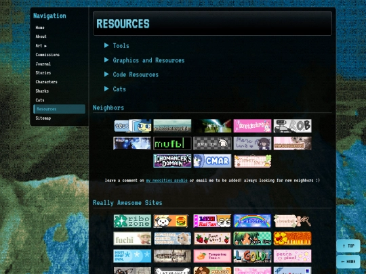366x274 pixels.
Task: Open the Sitemap link
Action: (43, 118)
